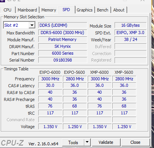Expand the Tools button dropdown arrow
This screenshot has height=148, width=154.
click(x=87, y=142)
